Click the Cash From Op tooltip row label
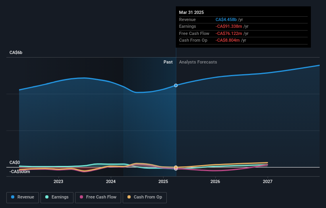The height and width of the screenshot is (208, 326). [193, 40]
